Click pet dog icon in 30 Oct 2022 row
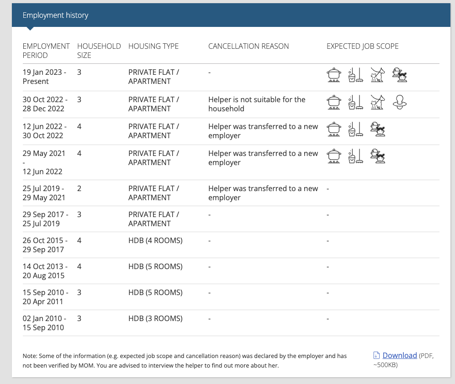Image resolution: width=455 pixels, height=384 pixels. coord(377,102)
